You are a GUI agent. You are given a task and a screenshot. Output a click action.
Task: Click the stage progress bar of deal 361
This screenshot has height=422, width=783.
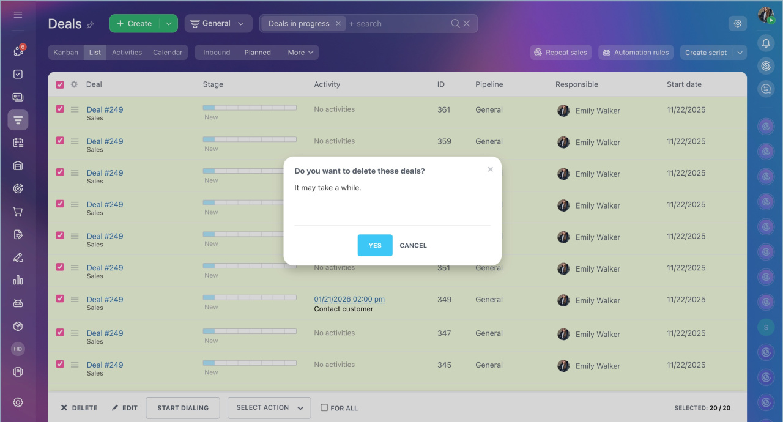[250, 108]
